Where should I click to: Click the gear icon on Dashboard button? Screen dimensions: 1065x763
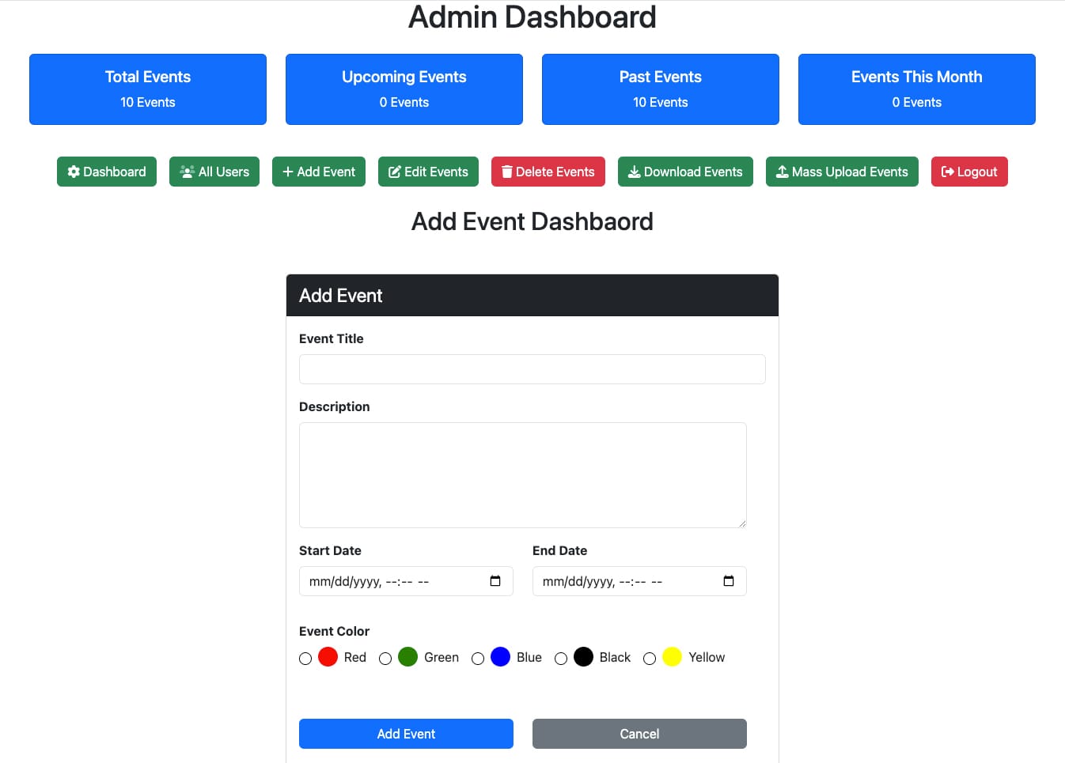[x=74, y=172]
